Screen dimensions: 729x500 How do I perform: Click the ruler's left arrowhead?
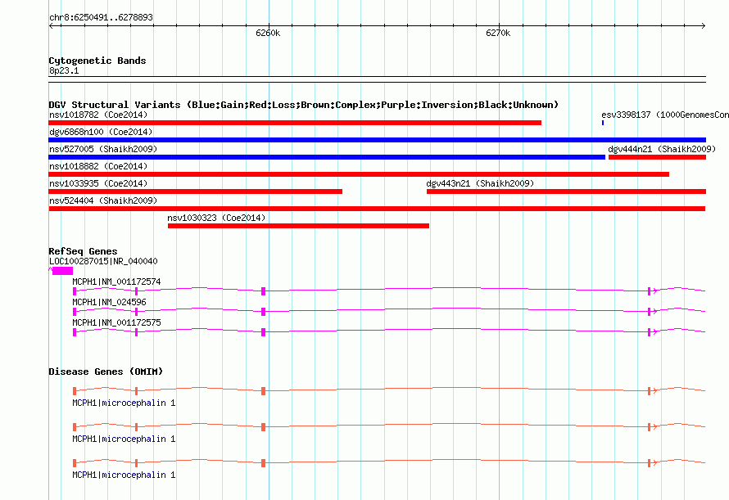click(x=51, y=26)
